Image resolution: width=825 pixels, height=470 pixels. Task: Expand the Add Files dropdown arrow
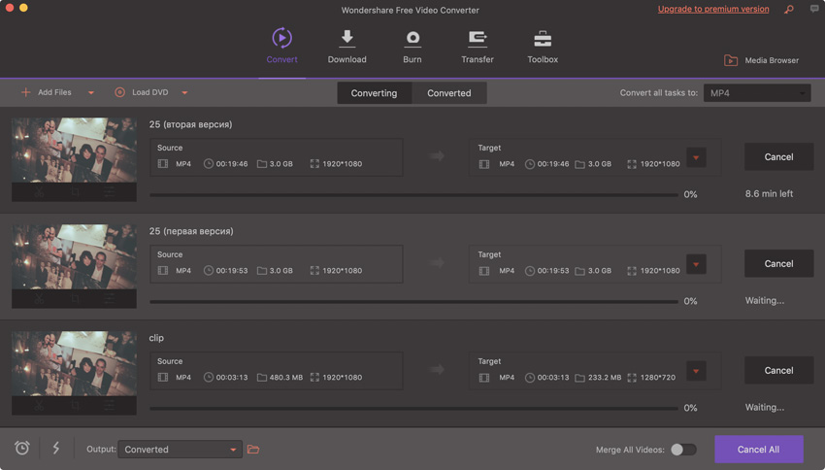[x=91, y=93]
